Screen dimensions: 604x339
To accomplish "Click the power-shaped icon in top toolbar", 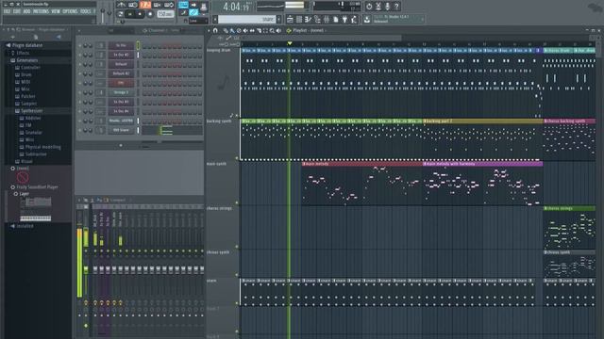I will [x=369, y=7].
